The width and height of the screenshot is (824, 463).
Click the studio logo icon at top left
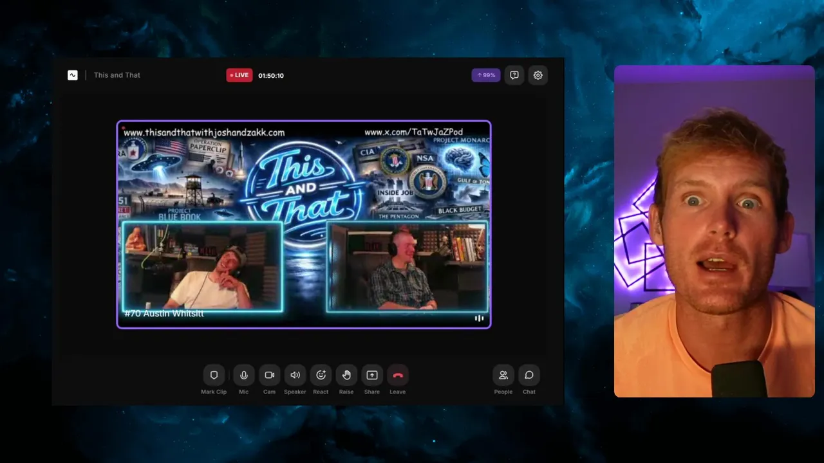tap(73, 75)
